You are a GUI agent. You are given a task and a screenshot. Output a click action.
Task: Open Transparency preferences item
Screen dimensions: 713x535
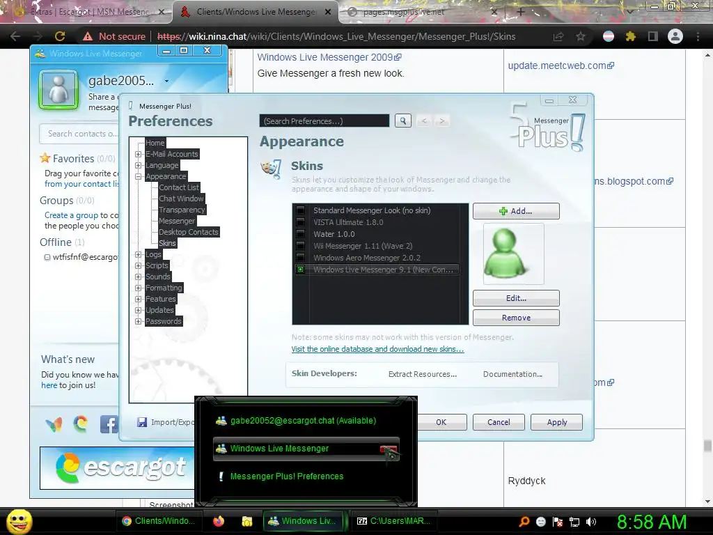click(x=182, y=210)
